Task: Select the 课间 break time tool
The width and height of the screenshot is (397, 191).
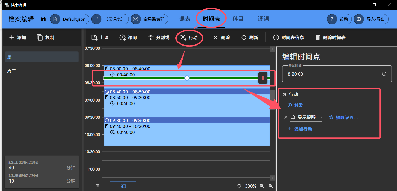Action: pyautogui.click(x=128, y=37)
